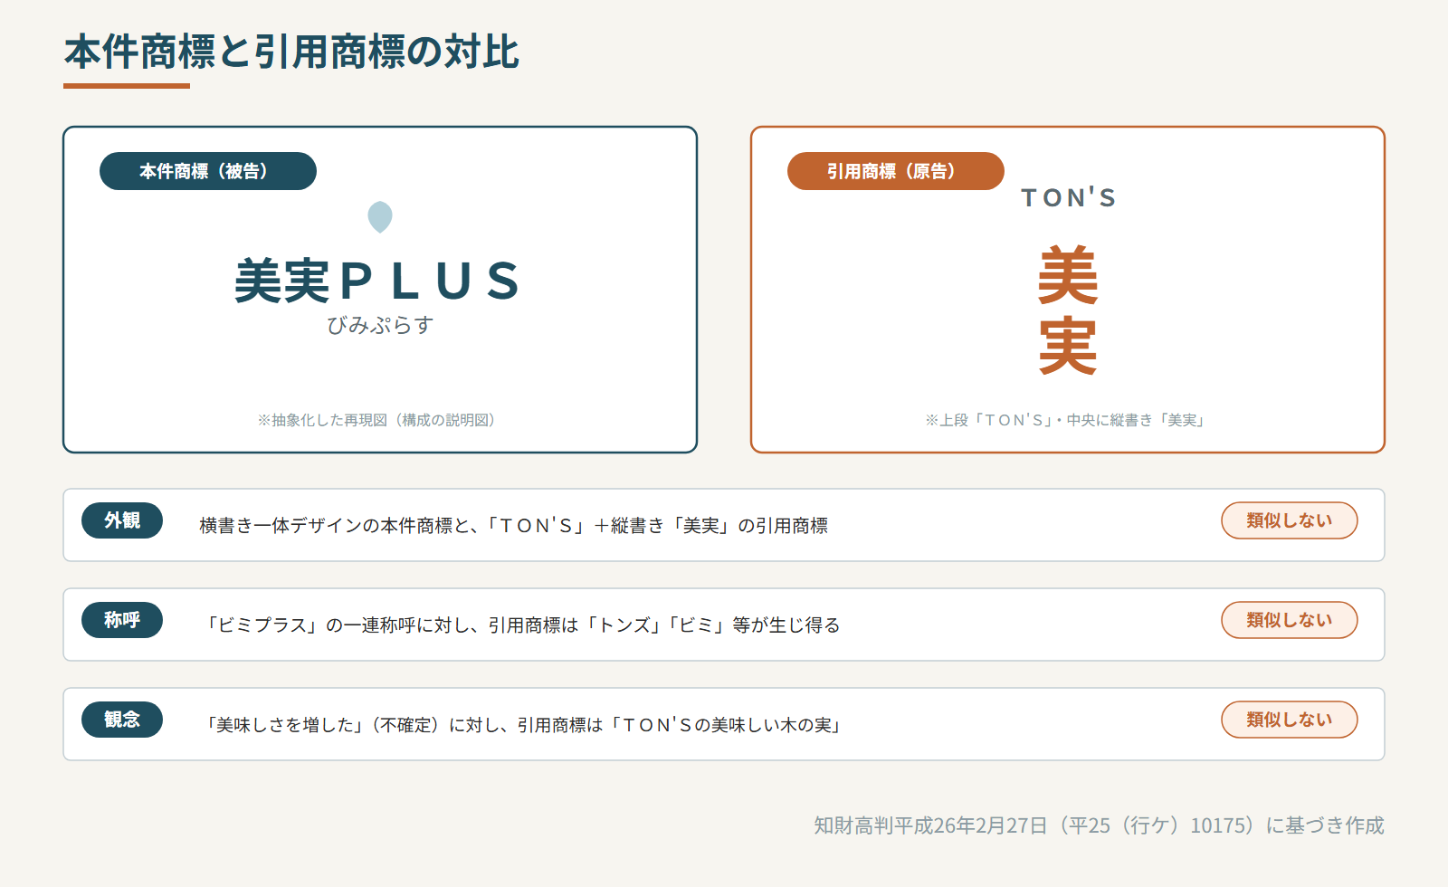Select the 称呼 label badge
The height and width of the screenshot is (887, 1448).
click(x=122, y=620)
